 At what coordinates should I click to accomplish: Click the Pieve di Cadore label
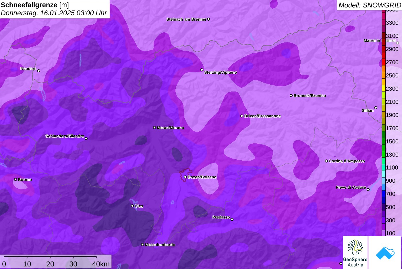[x=351, y=188]
